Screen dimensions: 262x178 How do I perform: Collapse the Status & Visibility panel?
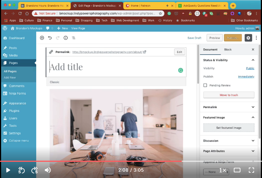pos(253,60)
